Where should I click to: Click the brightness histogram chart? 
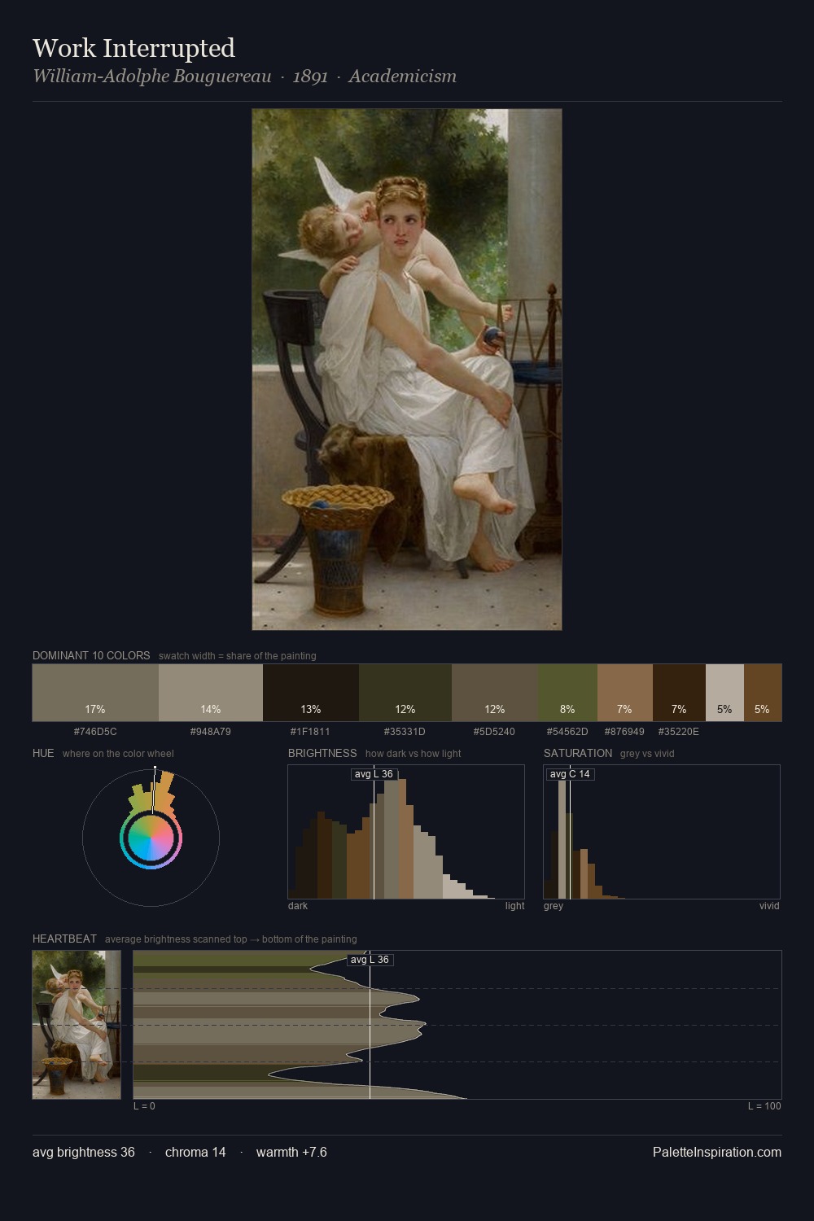tap(406, 832)
